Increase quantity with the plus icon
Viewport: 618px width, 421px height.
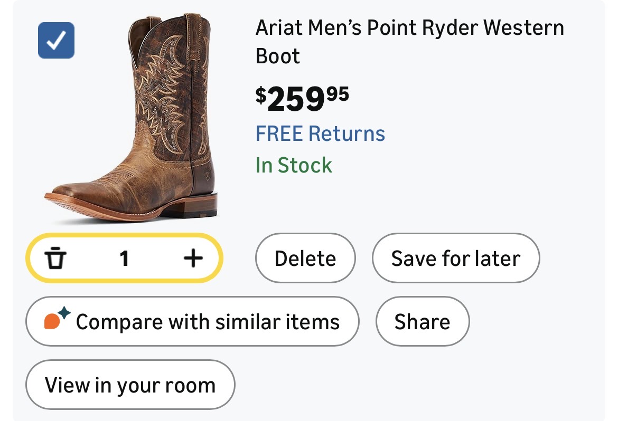[193, 259]
